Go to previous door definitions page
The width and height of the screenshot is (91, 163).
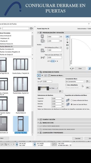39,75
